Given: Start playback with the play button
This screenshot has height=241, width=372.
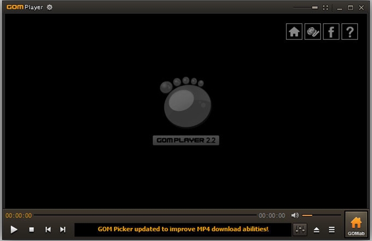Looking at the screenshot, I should pos(14,230).
